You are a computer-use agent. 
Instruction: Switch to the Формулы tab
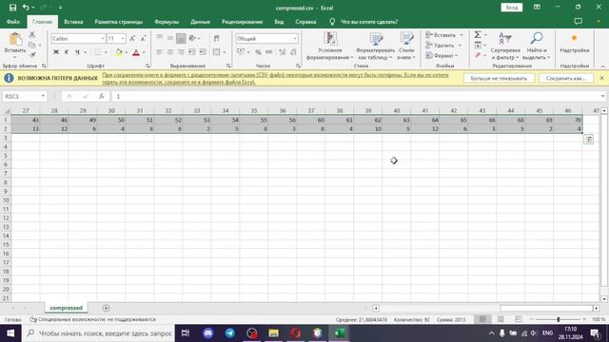pos(167,22)
